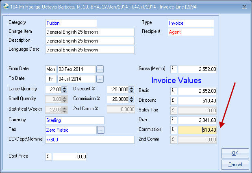Screen dimensions: 252x173
Task: Decrease Commission % with down arrow
Action: click(131, 101)
